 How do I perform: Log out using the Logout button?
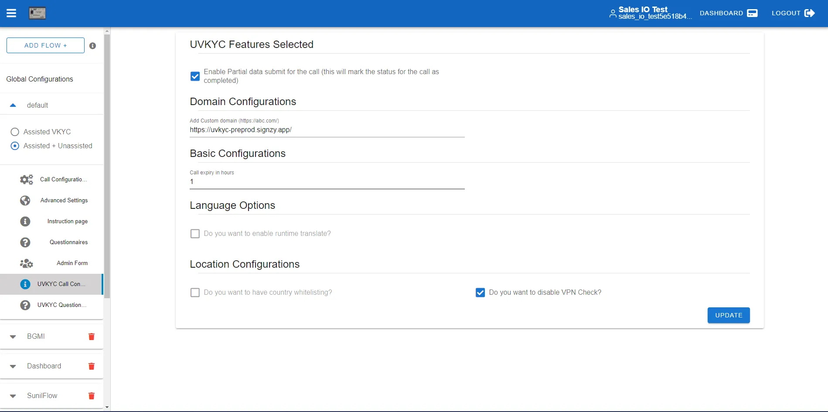(793, 13)
